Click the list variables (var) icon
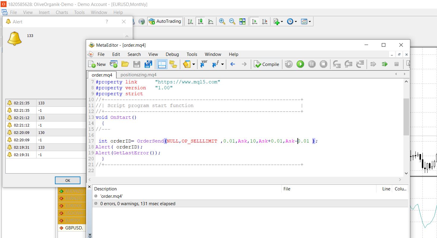The width and height of the screenshot is (437, 238). [204, 64]
